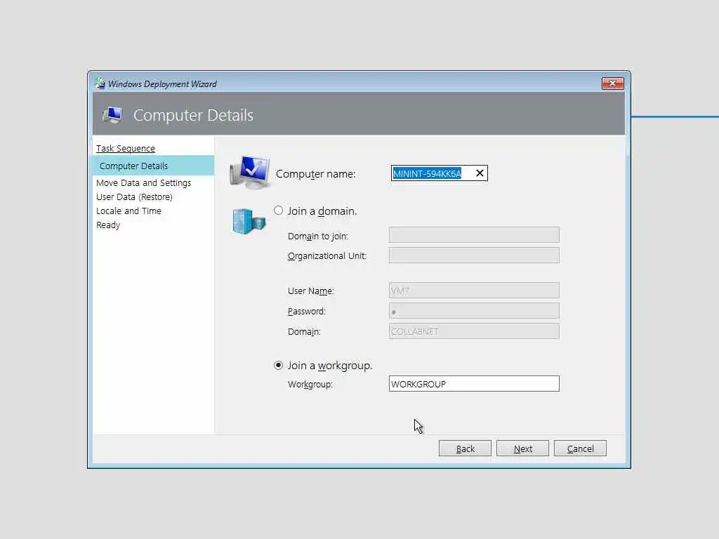Click the Join a workgroup label text

[x=330, y=366]
